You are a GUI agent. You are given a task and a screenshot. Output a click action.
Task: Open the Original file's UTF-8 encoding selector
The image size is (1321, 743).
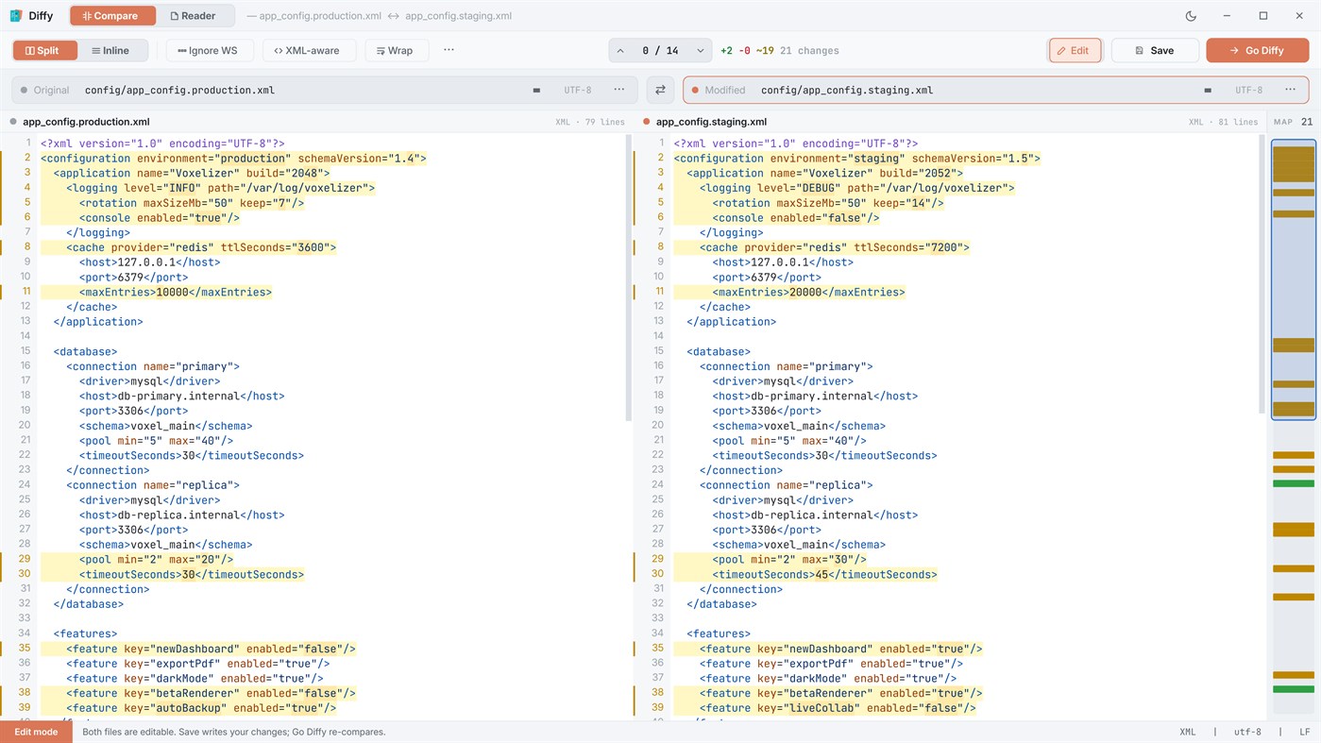point(578,91)
